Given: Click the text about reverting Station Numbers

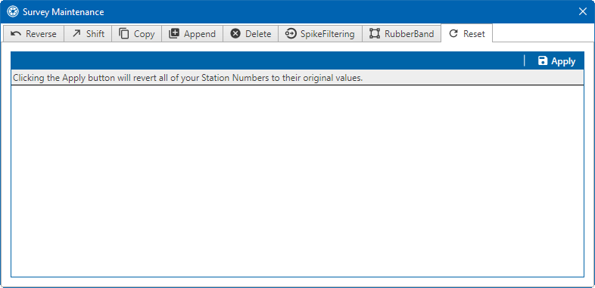Looking at the screenshot, I should point(188,78).
